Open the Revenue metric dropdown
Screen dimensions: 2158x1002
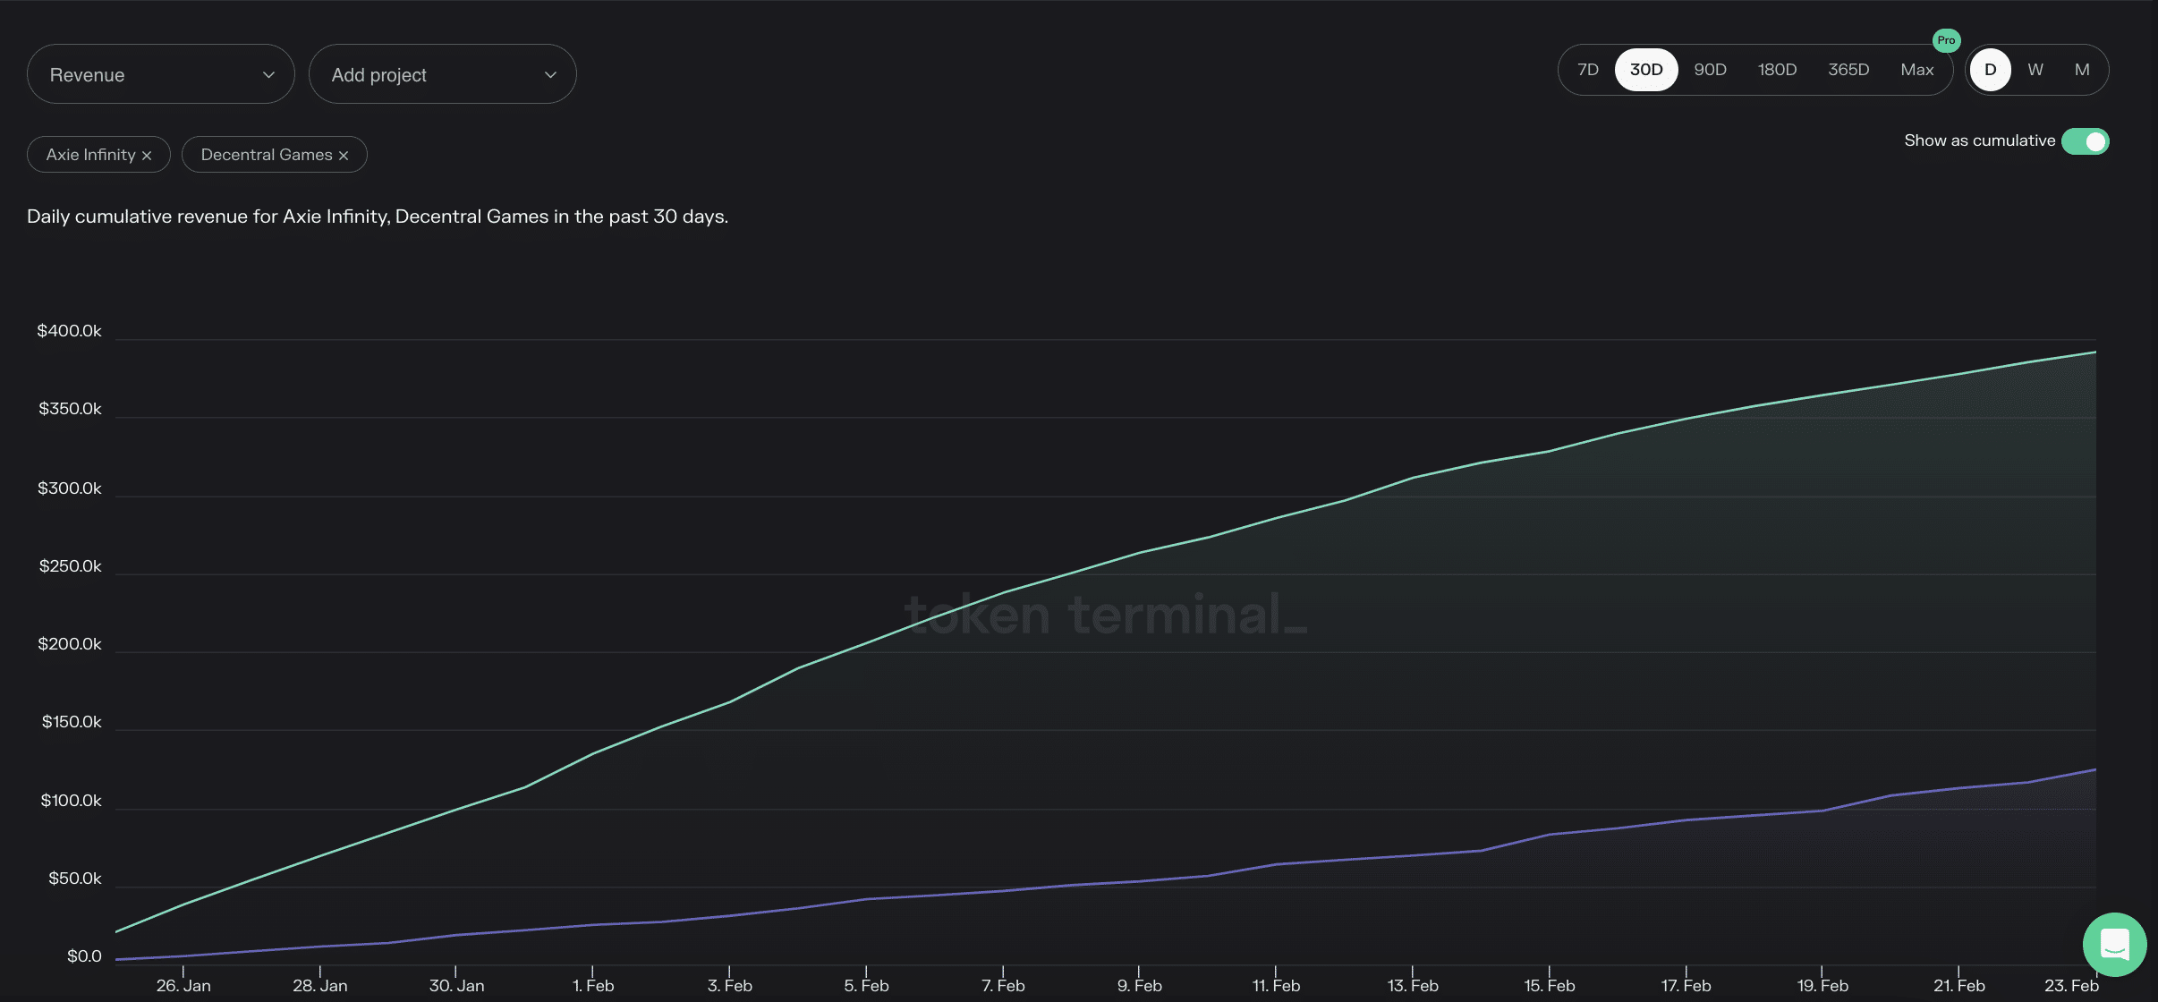pyautogui.click(x=161, y=74)
